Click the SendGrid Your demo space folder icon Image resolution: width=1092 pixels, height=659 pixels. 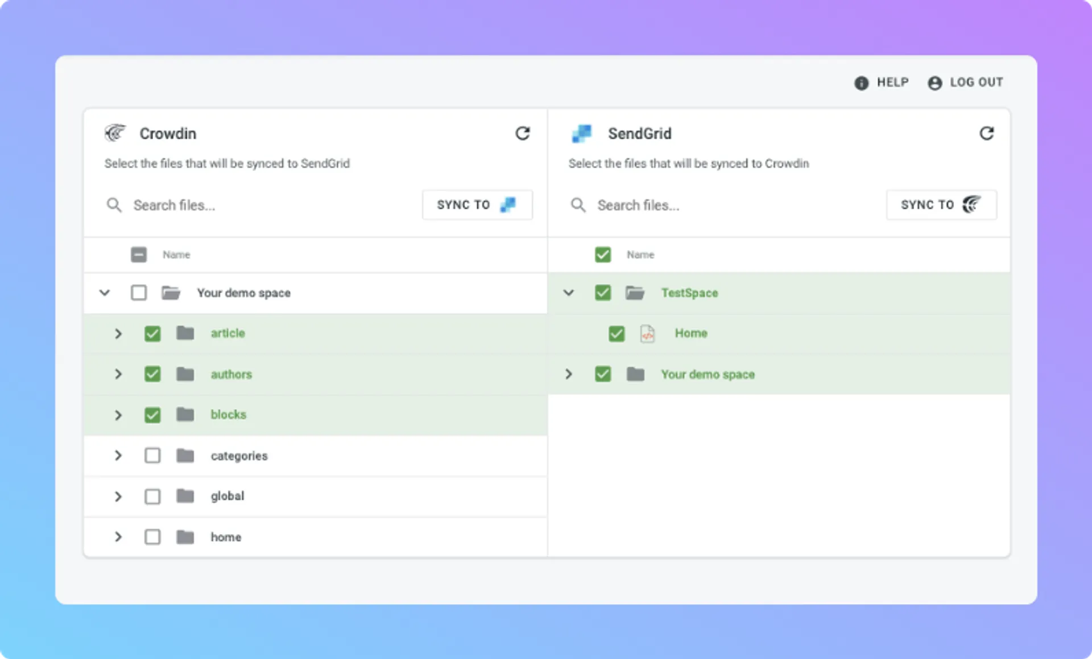click(x=635, y=374)
